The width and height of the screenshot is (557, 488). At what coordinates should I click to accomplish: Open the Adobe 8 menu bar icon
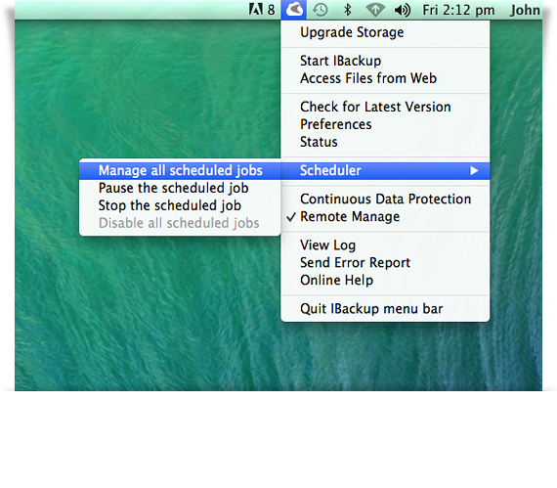[x=262, y=10]
